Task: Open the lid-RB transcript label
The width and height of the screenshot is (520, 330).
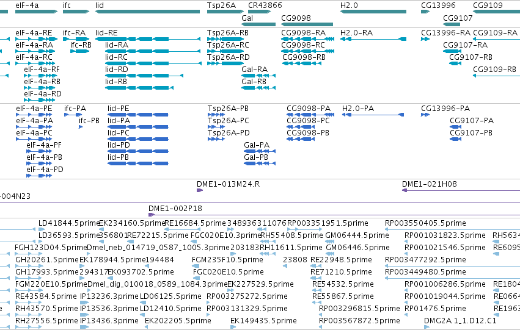Action: 115,81
